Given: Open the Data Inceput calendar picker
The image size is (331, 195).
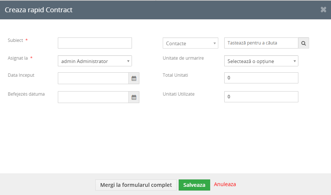Looking at the screenshot, I should [134, 78].
